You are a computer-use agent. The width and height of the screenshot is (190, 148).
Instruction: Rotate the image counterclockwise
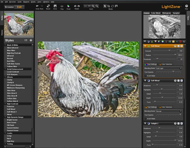[x=75, y=6]
